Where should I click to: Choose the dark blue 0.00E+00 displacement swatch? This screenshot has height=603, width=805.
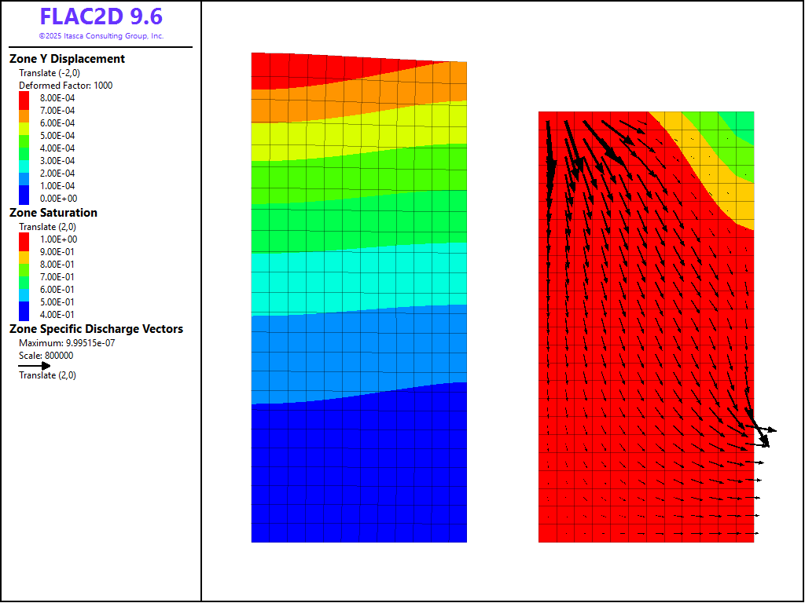point(24,196)
